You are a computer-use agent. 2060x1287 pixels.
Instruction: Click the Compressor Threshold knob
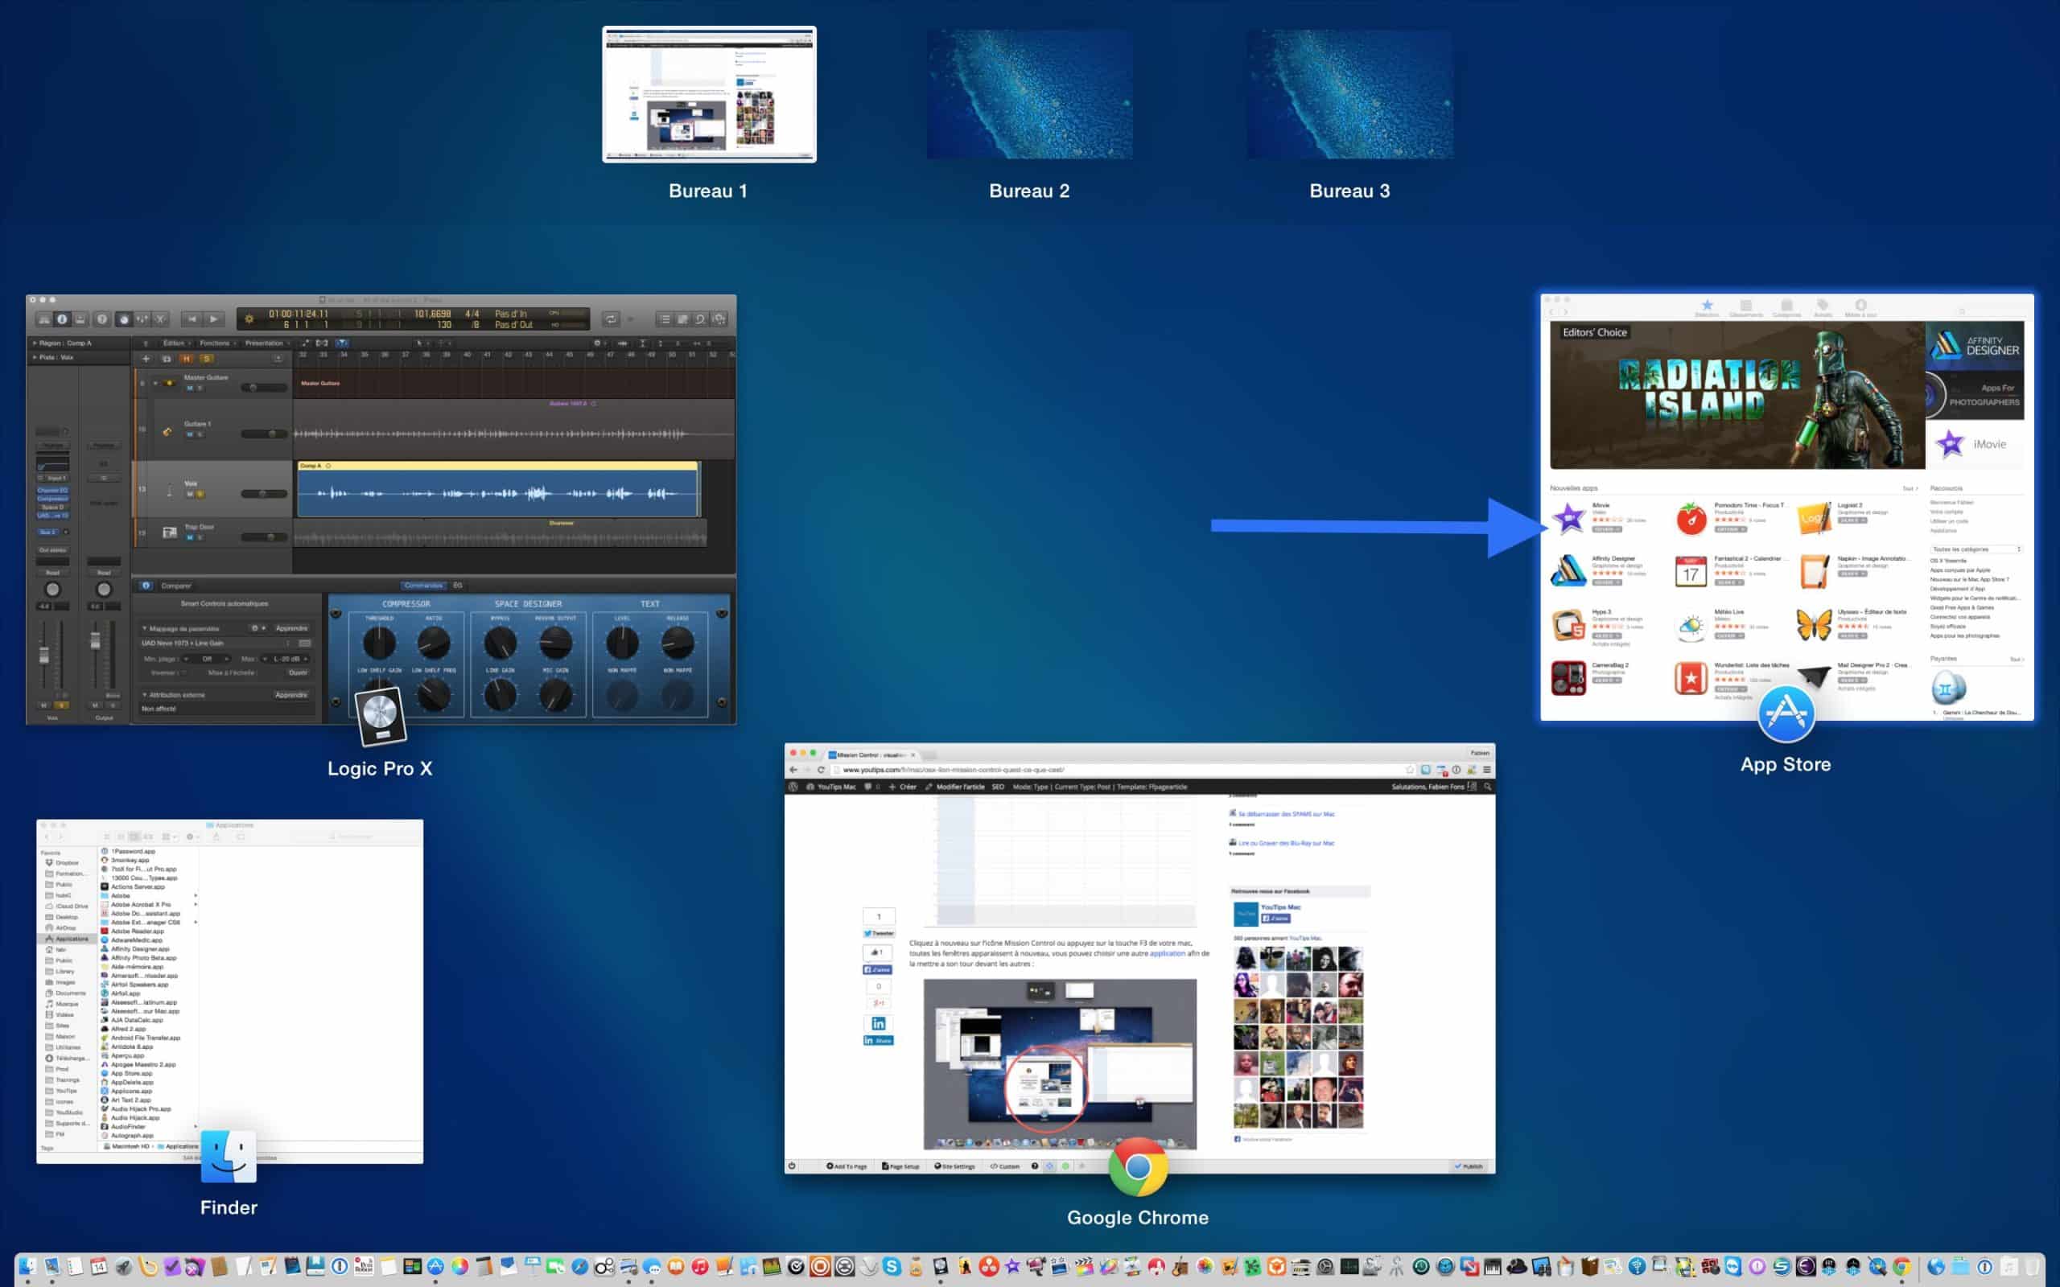point(380,643)
